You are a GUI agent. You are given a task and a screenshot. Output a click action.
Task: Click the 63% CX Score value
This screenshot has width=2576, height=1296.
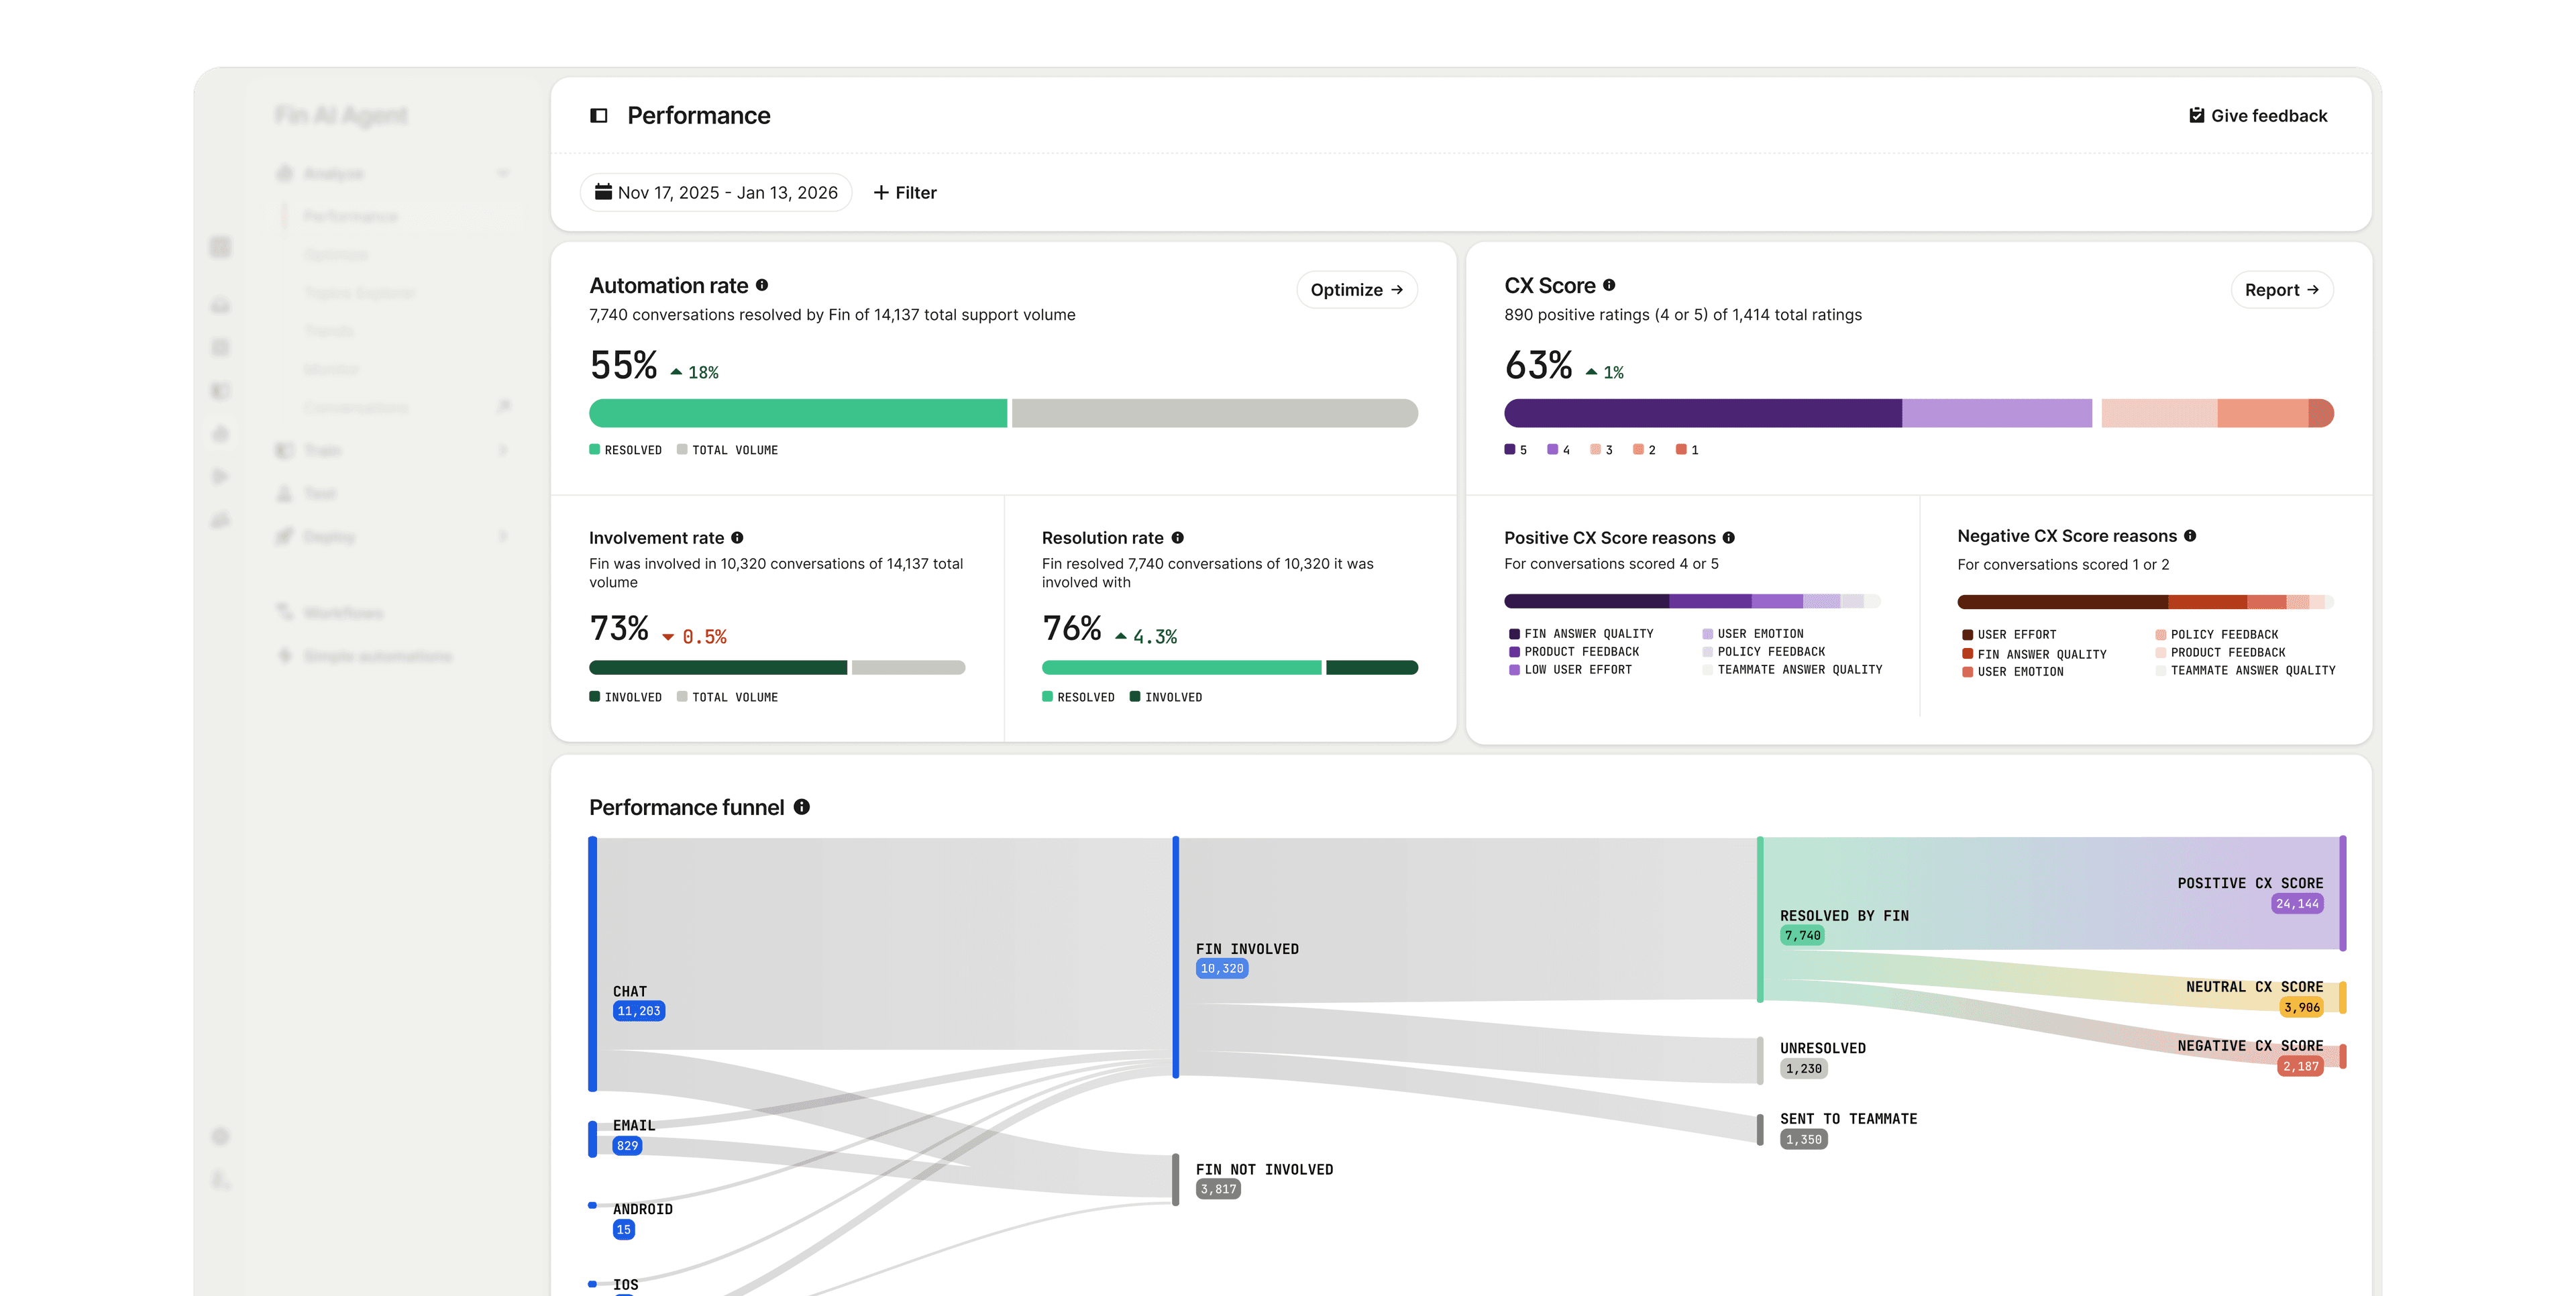[x=1538, y=366]
